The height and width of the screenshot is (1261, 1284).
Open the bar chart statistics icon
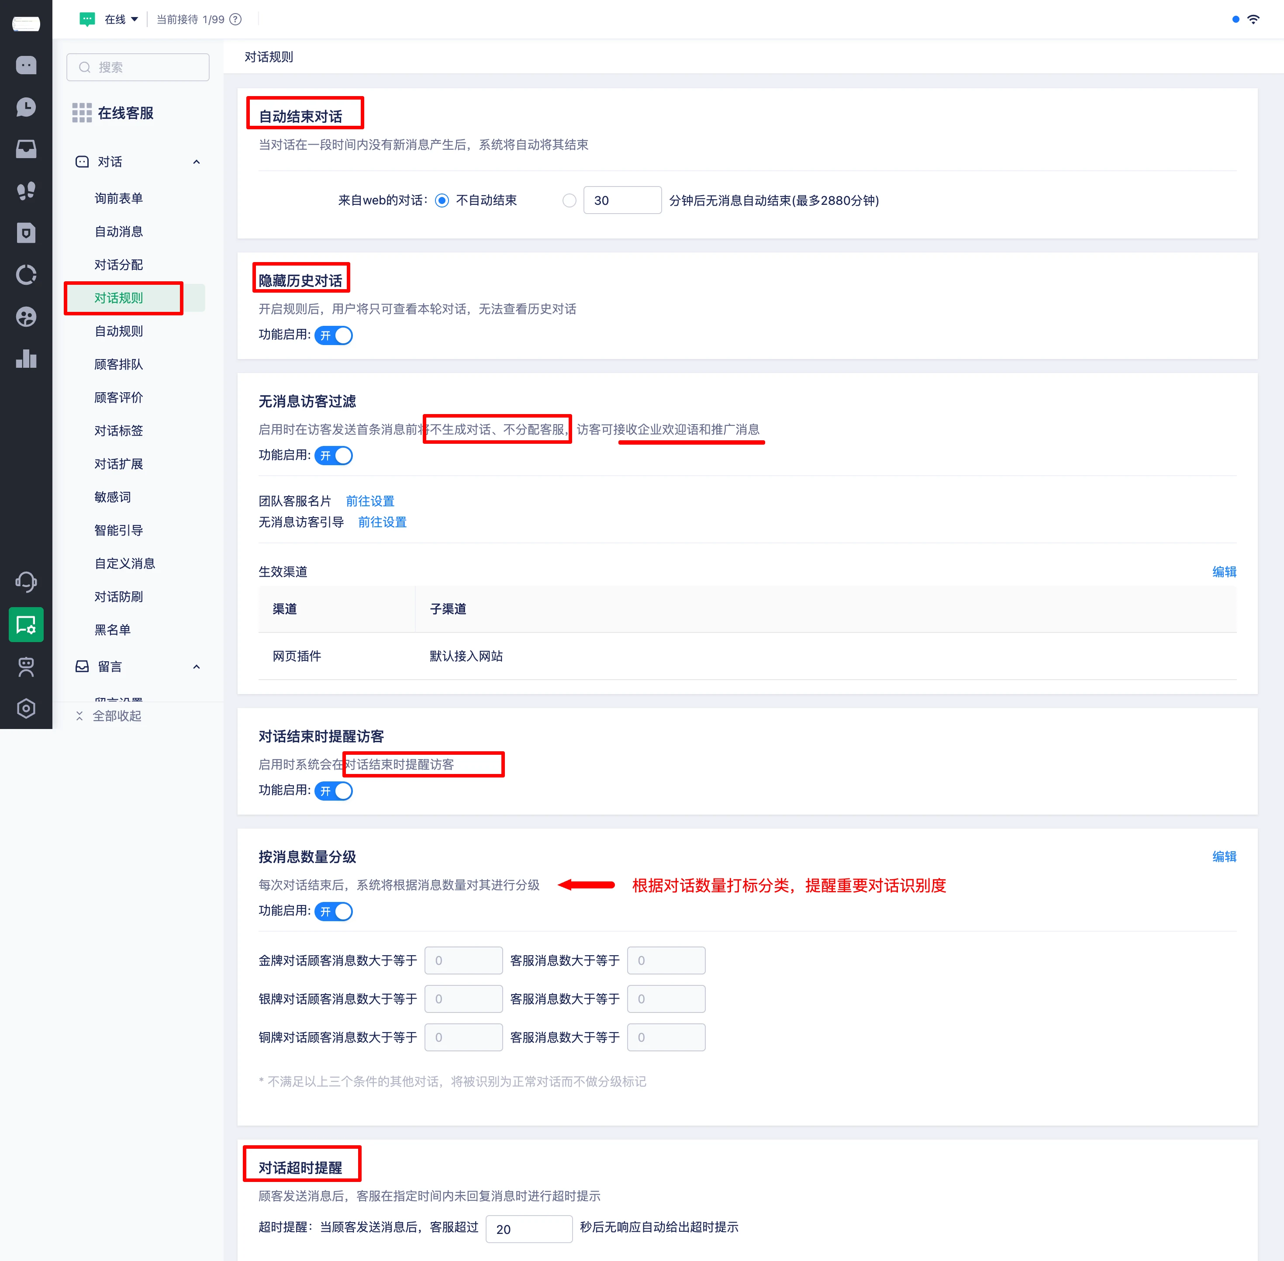(26, 358)
